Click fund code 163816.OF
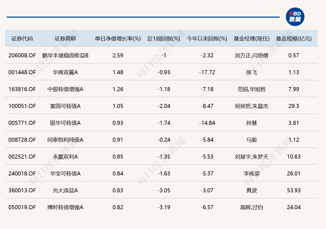Viewport: 326px width, 229px height. pyautogui.click(x=22, y=89)
